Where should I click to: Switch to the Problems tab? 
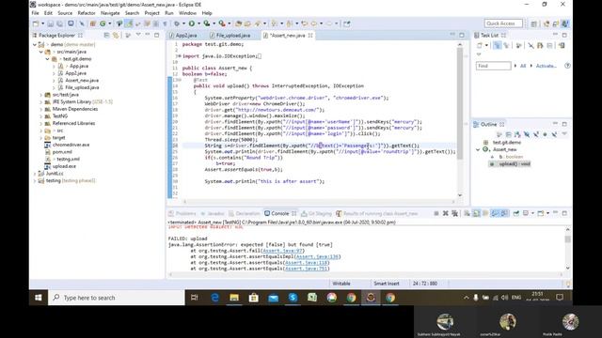pos(182,213)
